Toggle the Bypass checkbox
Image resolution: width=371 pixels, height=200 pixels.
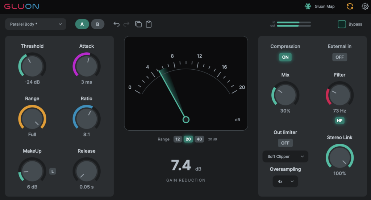pos(342,24)
